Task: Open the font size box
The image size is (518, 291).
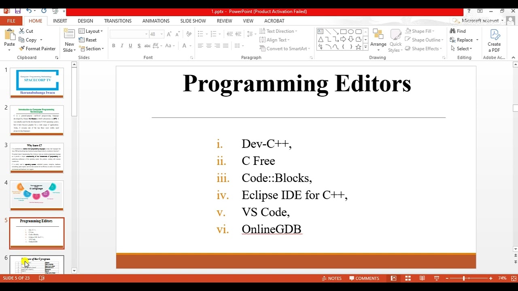Action: pos(156,34)
